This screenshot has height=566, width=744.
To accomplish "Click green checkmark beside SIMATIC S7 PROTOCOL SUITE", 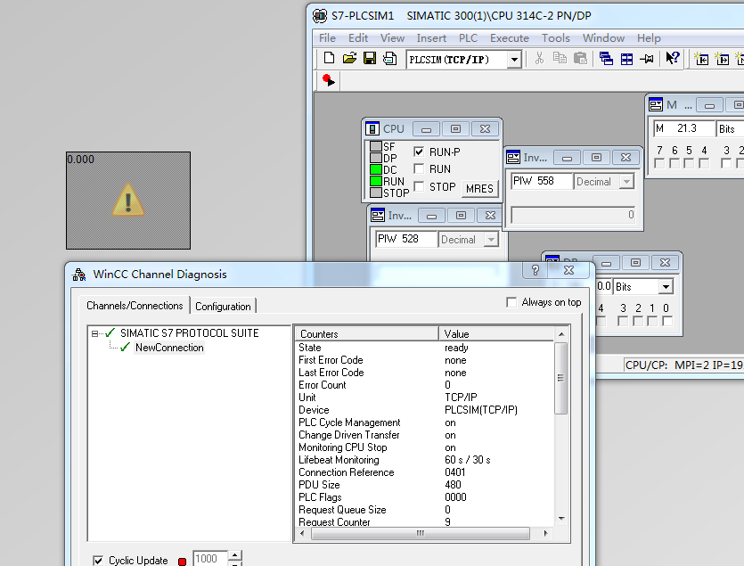I will [110, 332].
